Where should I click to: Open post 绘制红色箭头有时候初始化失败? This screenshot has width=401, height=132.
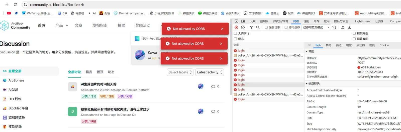coord(115,109)
